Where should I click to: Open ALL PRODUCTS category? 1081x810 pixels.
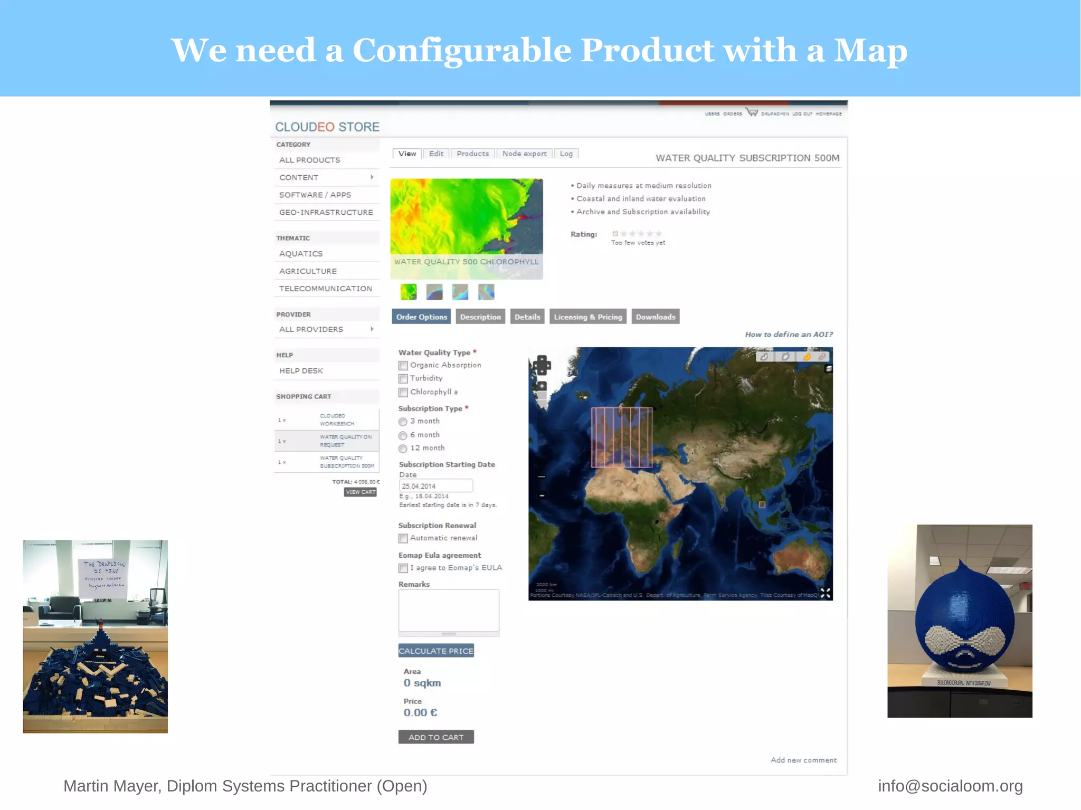pyautogui.click(x=310, y=160)
